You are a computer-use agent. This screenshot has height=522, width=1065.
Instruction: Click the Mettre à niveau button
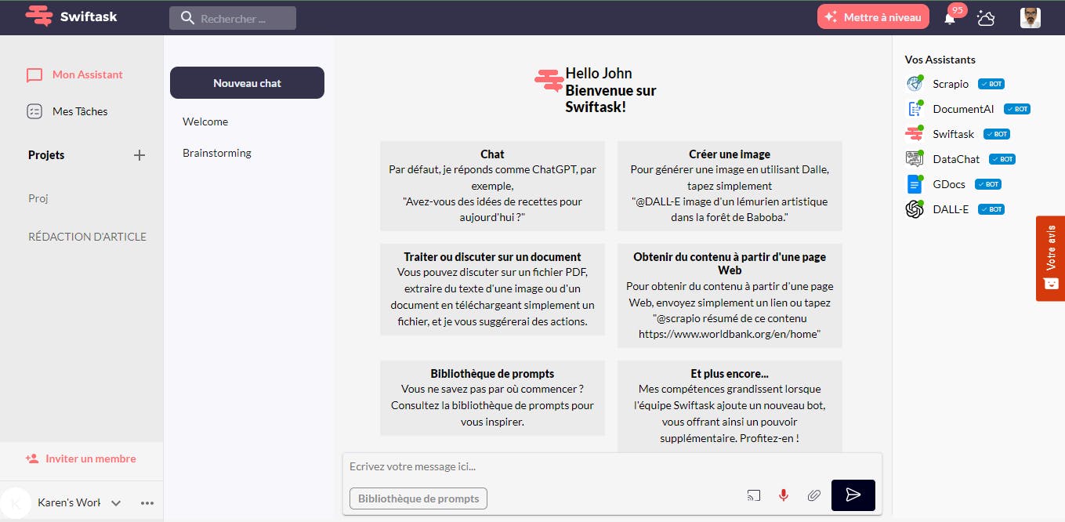pyautogui.click(x=874, y=16)
